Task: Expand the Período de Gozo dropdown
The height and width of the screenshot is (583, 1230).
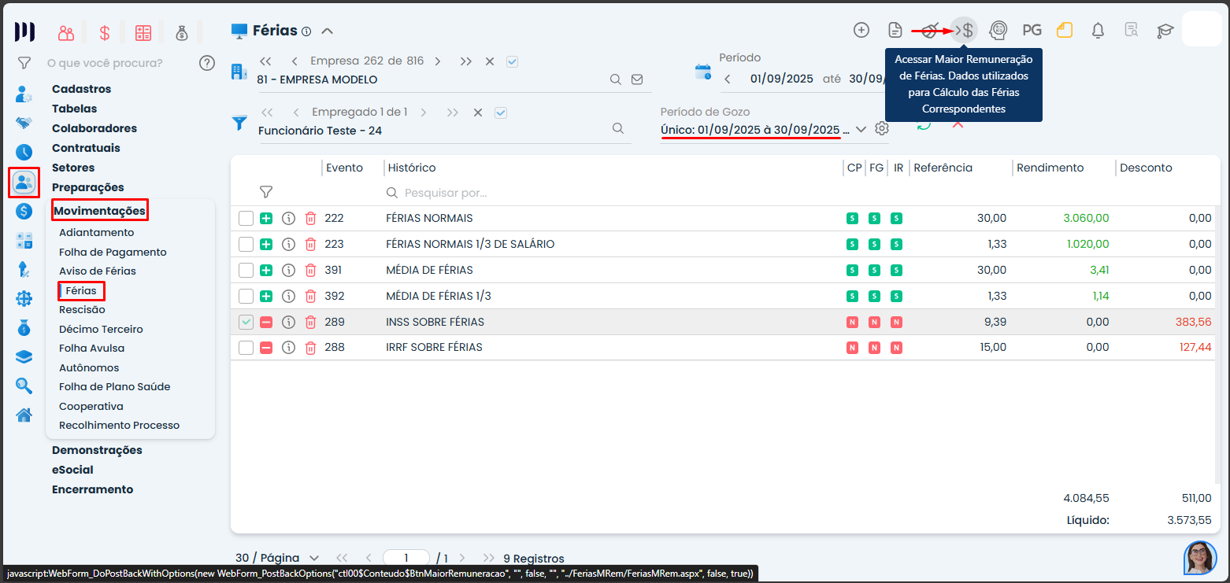Action: [x=861, y=129]
